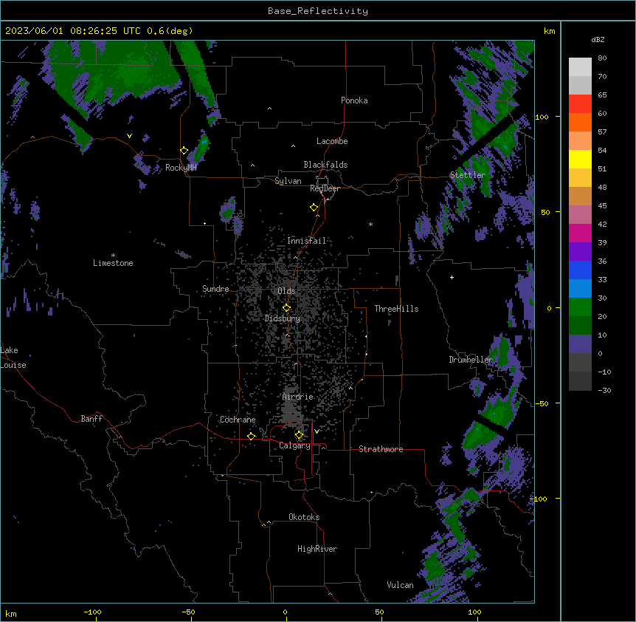Screen dimensions: 636x622
Task: Click the yellow marker between Olds and Didsbury
Action: 286,308
